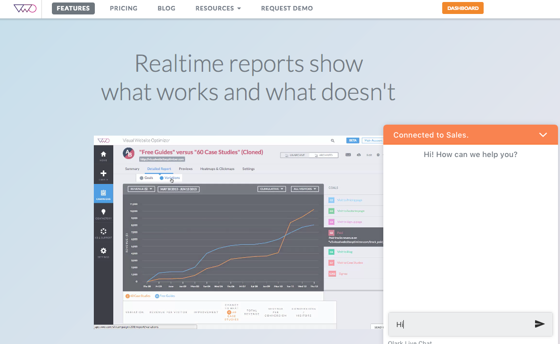
Task: Toggle the Unarchive/Archived switch
Action: [309, 155]
